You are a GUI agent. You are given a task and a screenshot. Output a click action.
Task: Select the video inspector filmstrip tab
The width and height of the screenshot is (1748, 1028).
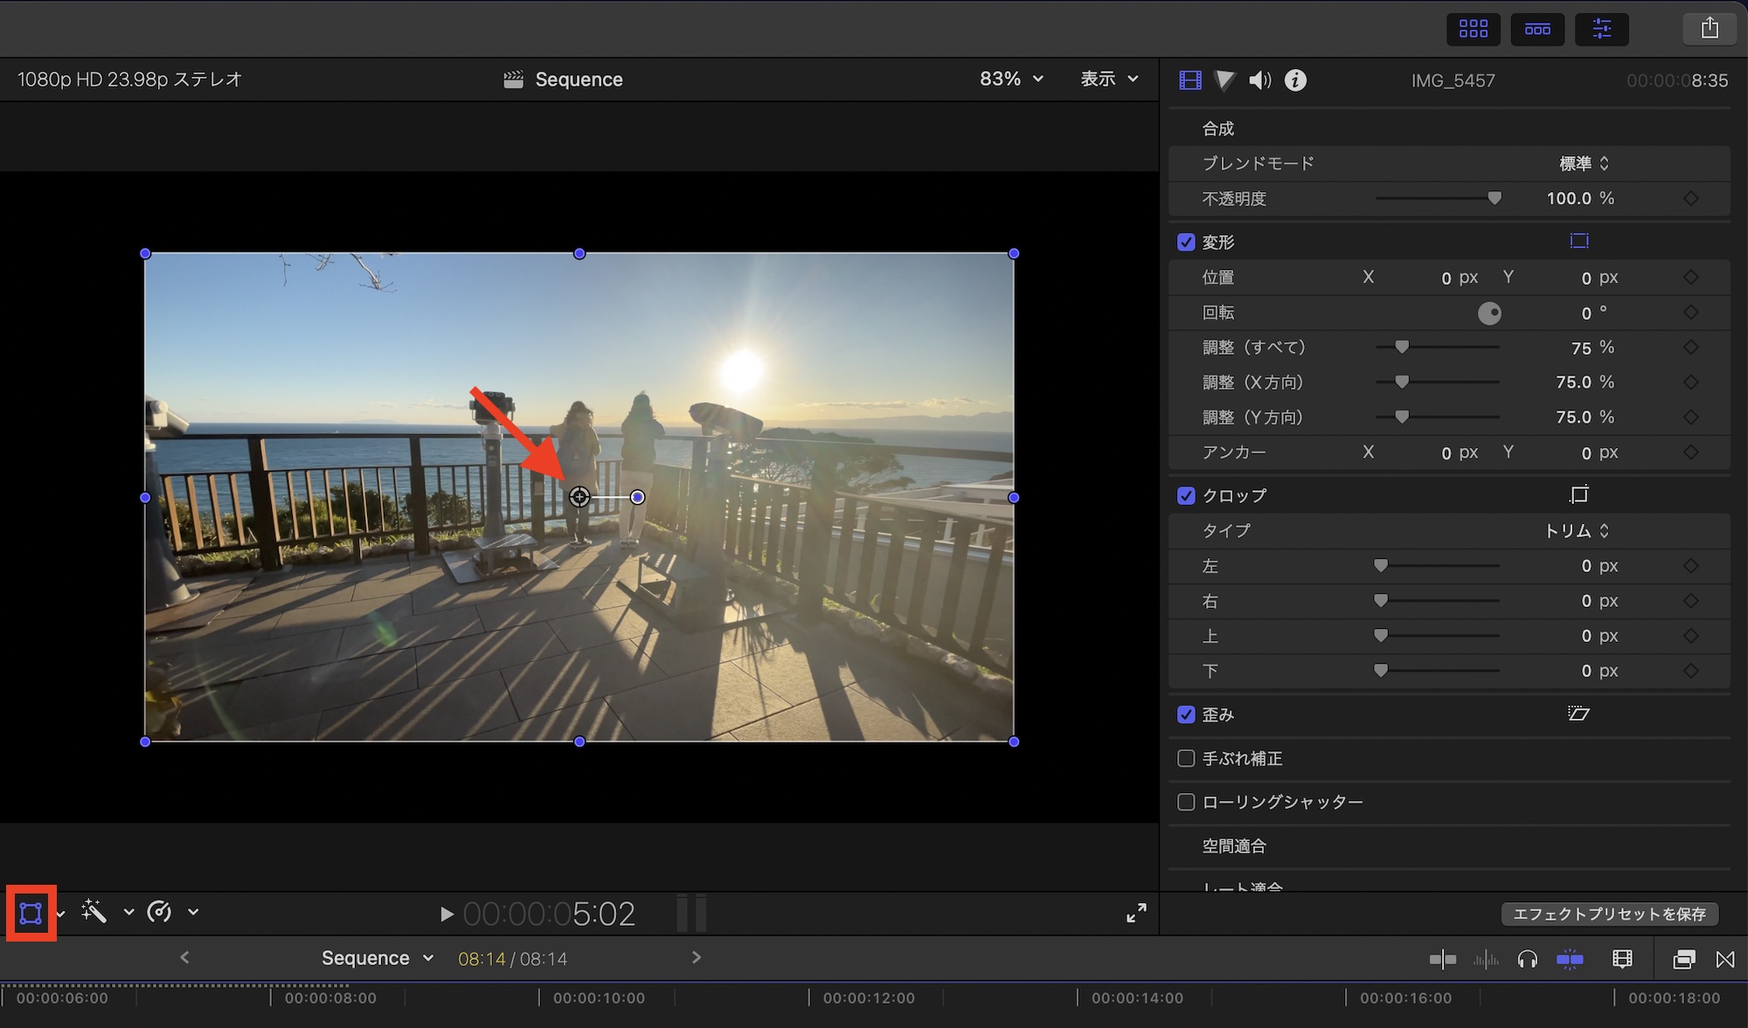pos(1190,80)
